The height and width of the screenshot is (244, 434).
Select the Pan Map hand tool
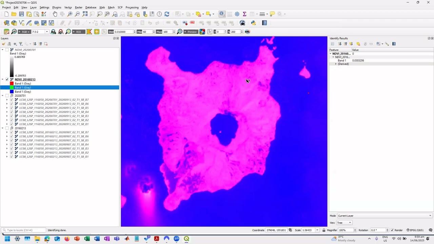pyautogui.click(x=55, y=14)
